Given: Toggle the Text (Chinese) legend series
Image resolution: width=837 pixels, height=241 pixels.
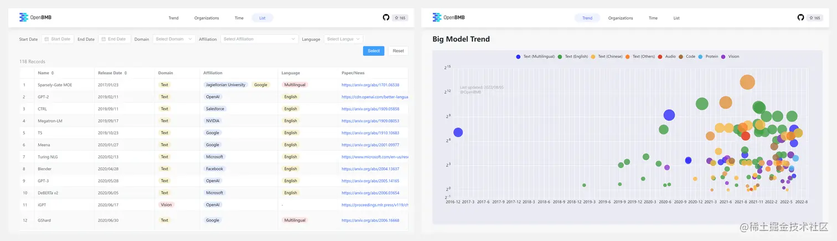Looking at the screenshot, I should coord(607,56).
